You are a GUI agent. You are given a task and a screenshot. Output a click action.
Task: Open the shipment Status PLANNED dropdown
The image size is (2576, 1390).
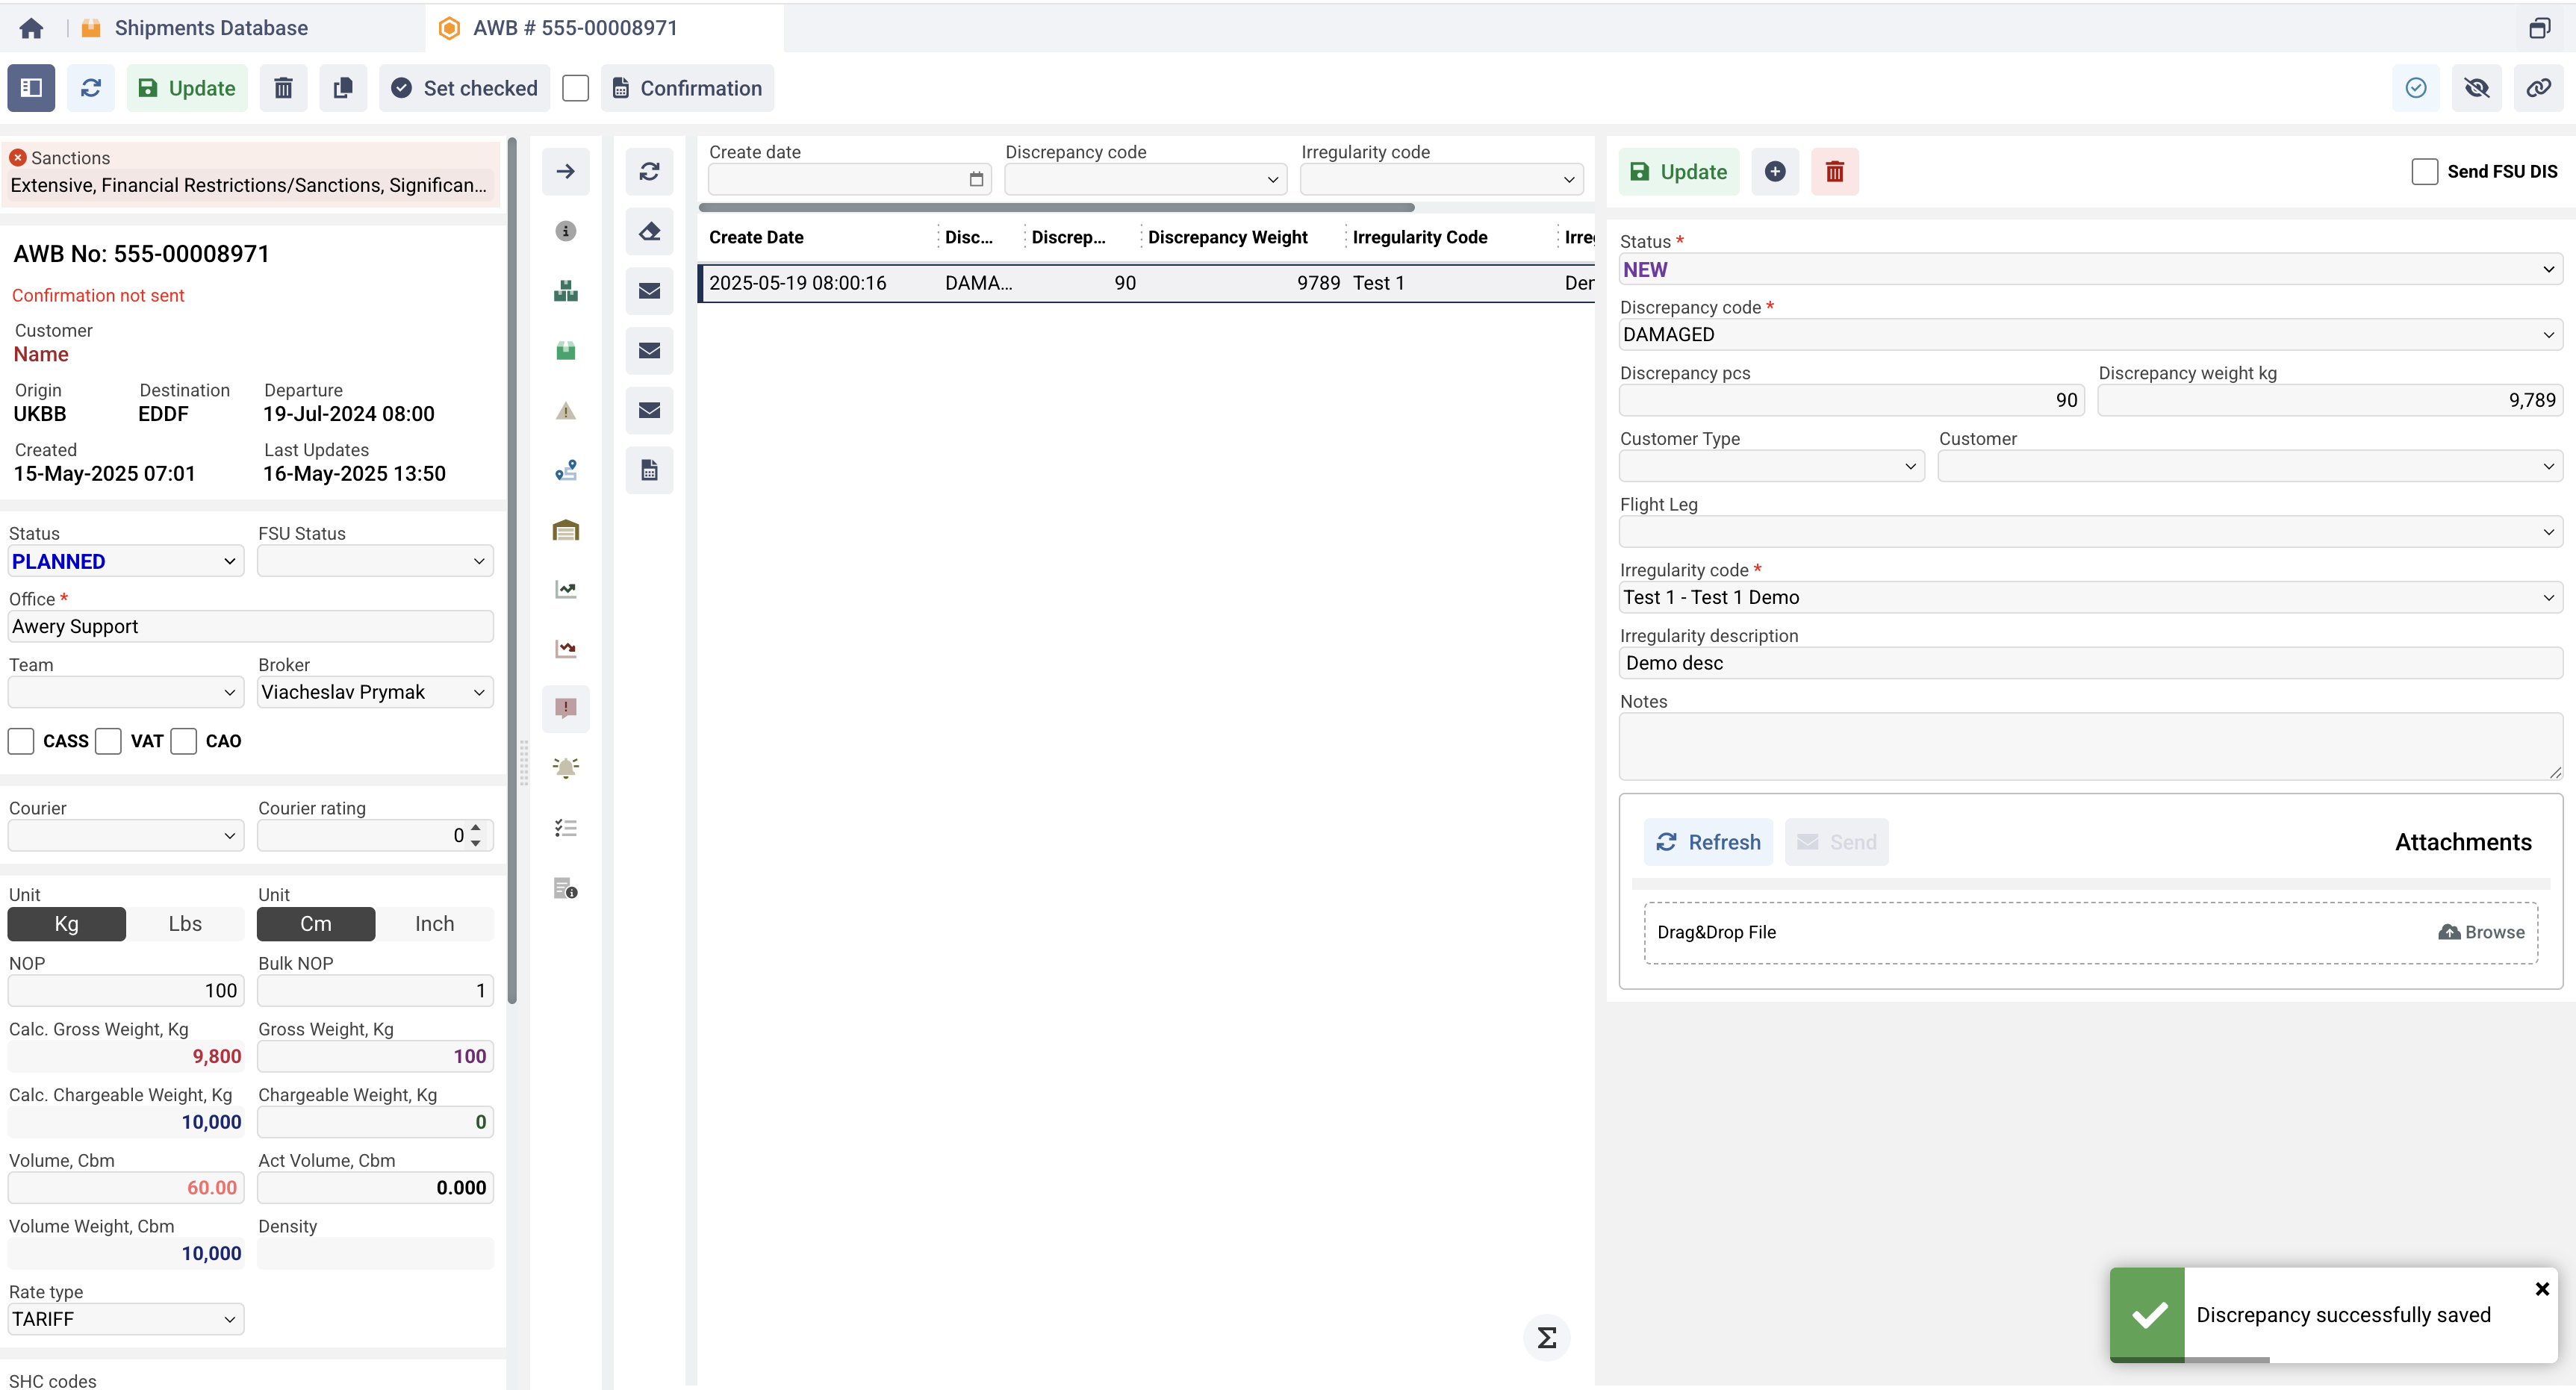125,562
